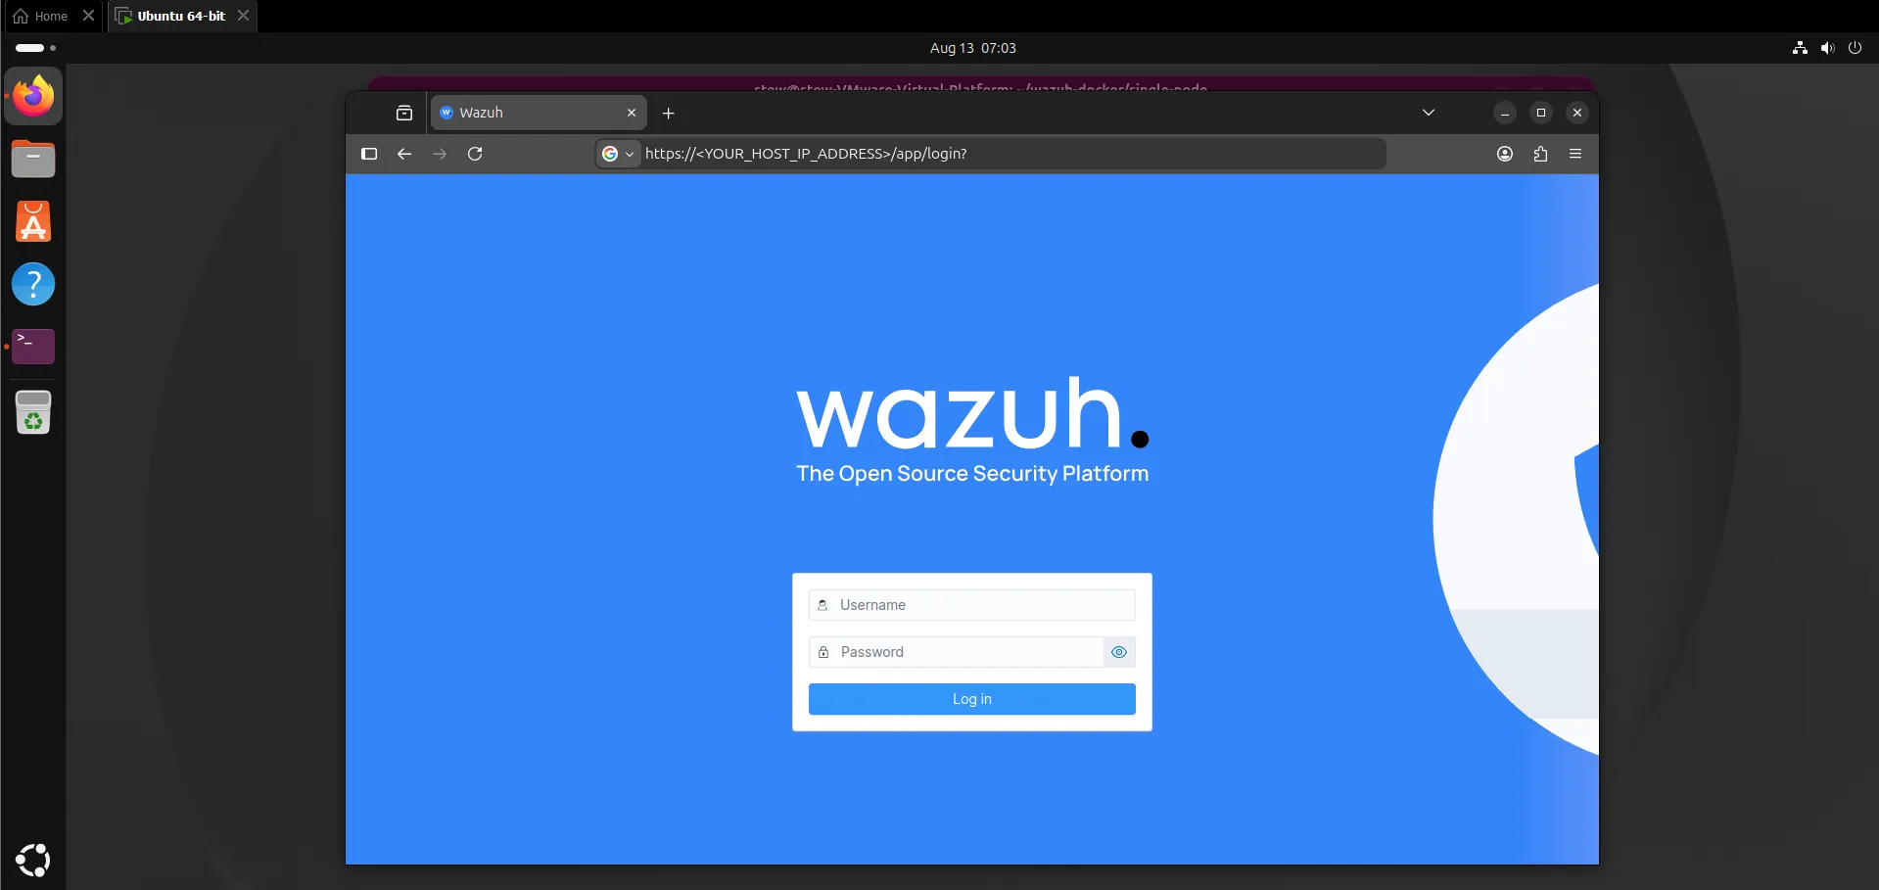This screenshot has width=1879, height=890.
Task: Focus the terminal window behind Firefox
Action: (x=980, y=84)
